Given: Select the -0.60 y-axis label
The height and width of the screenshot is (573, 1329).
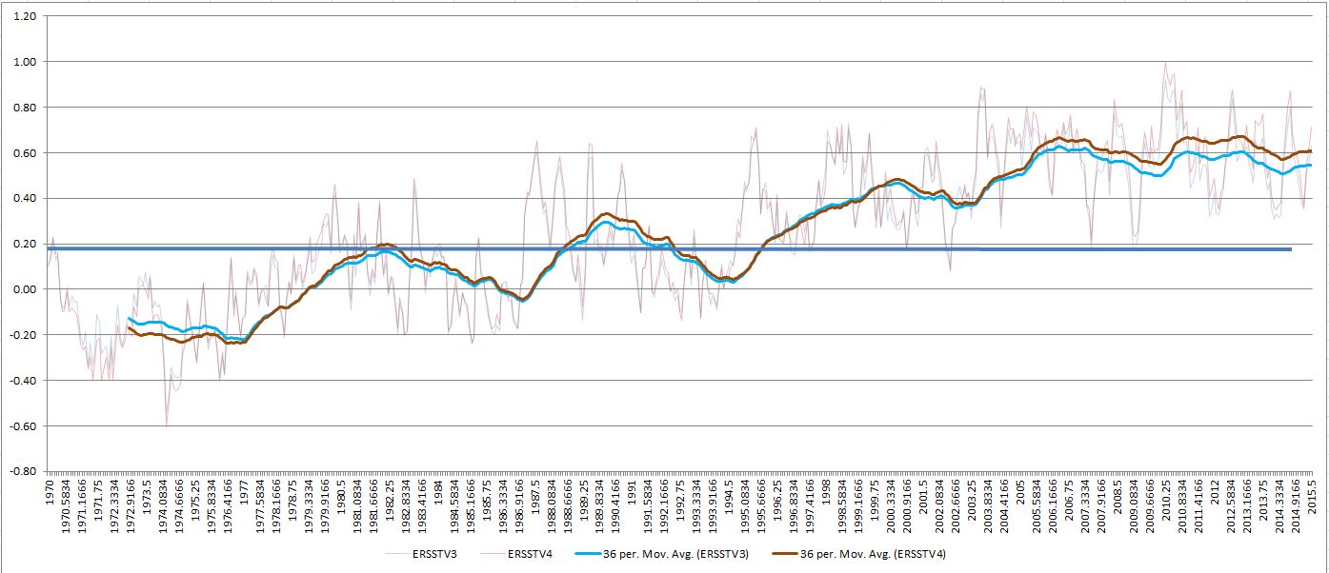Looking at the screenshot, I should tap(24, 426).
